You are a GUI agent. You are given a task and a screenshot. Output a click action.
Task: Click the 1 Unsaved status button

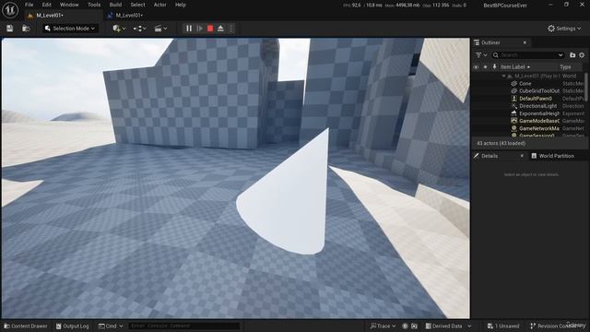tap(503, 326)
